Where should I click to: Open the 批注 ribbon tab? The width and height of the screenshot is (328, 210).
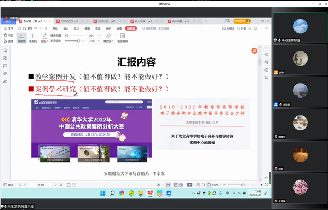click(x=77, y=28)
